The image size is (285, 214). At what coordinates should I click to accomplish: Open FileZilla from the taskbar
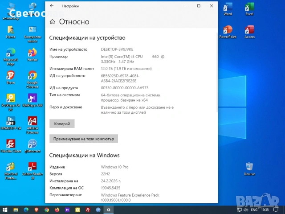coord(88,210)
